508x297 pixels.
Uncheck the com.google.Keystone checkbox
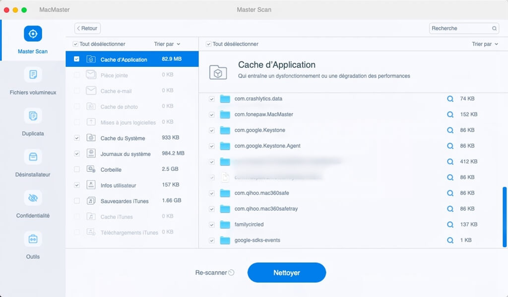tap(212, 131)
